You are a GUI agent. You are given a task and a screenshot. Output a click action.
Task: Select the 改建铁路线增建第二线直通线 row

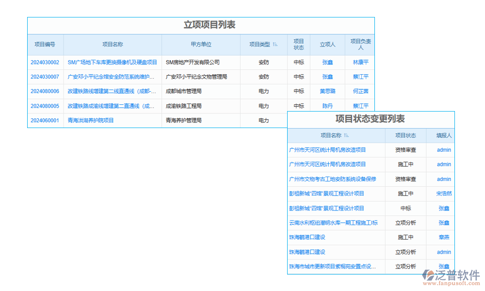pyautogui.click(x=112, y=91)
